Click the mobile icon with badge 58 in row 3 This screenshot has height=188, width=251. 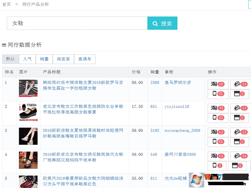pyautogui.click(x=218, y=142)
